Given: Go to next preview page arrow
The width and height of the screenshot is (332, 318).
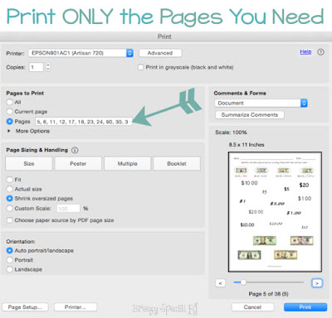Looking at the screenshot, I should click(317, 283).
